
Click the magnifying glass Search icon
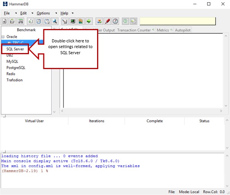[55, 21]
